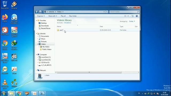Open the 2 locations link

pos(67,23)
